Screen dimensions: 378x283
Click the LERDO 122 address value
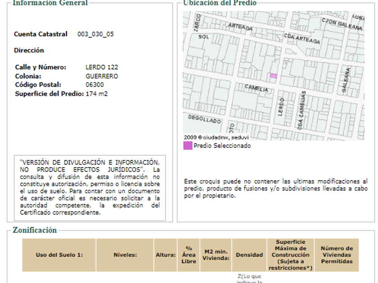pos(102,67)
